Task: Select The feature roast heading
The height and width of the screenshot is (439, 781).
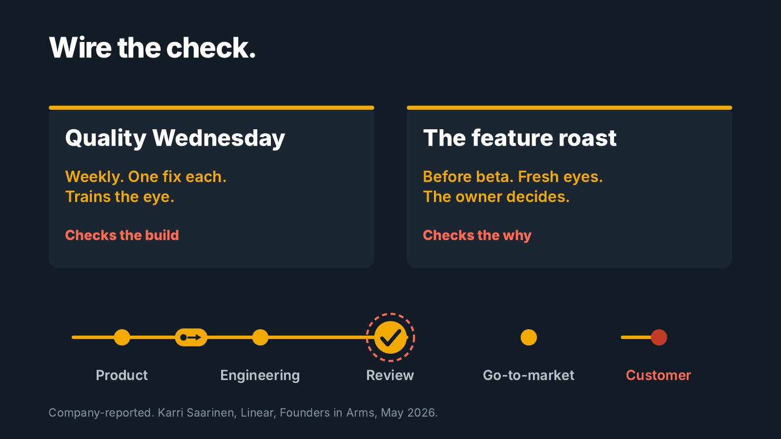Action: (x=520, y=138)
